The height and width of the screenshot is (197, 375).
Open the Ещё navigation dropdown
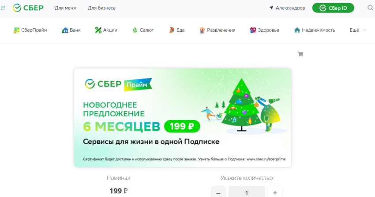(358, 30)
